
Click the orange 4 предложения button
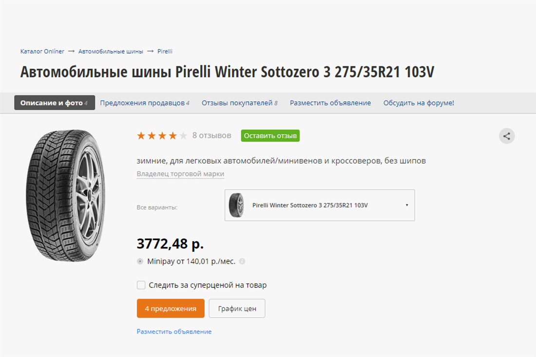tap(171, 308)
